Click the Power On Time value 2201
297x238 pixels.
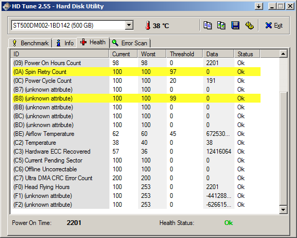tap(74, 223)
